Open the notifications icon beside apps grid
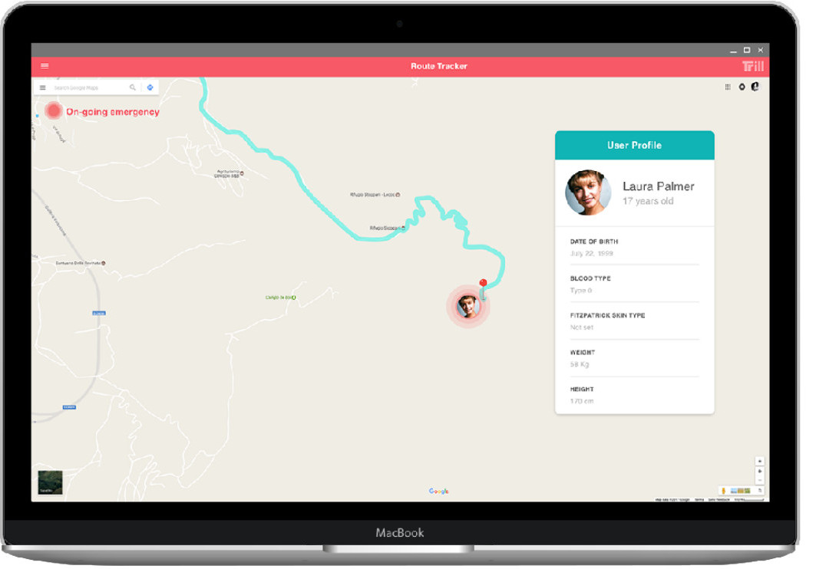Image resolution: width=816 pixels, height=569 pixels. coord(742,87)
